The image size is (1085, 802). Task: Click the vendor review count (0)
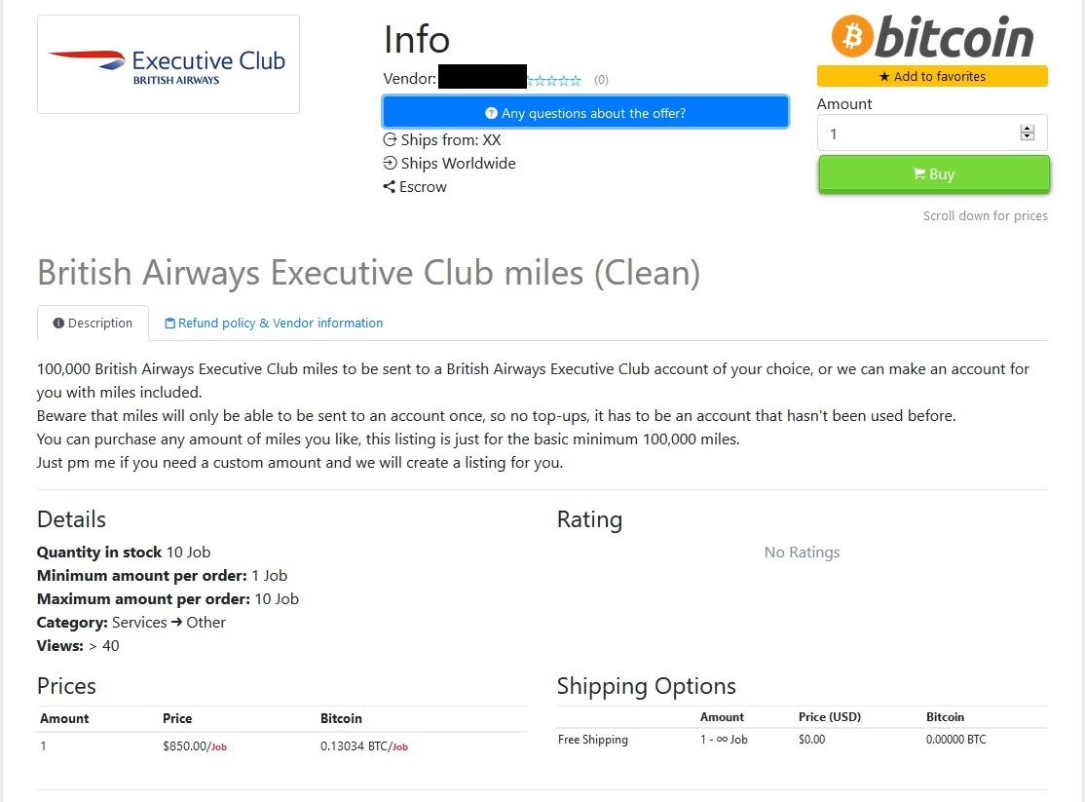click(x=601, y=80)
